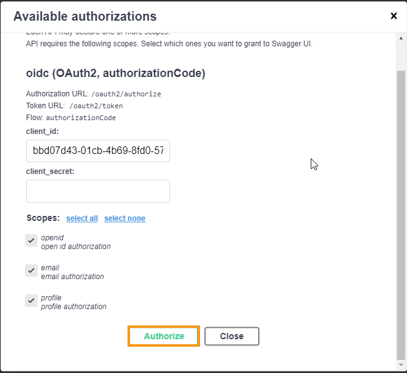
Task: Click the vertical scrollbar thumb
Action: pos(401,213)
